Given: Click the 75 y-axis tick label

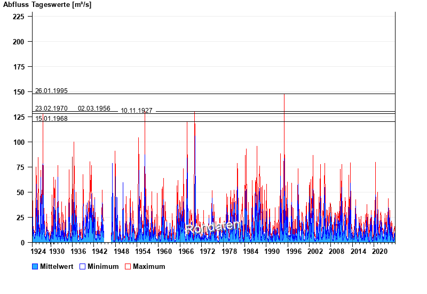Looking at the screenshot, I should tap(22, 167).
